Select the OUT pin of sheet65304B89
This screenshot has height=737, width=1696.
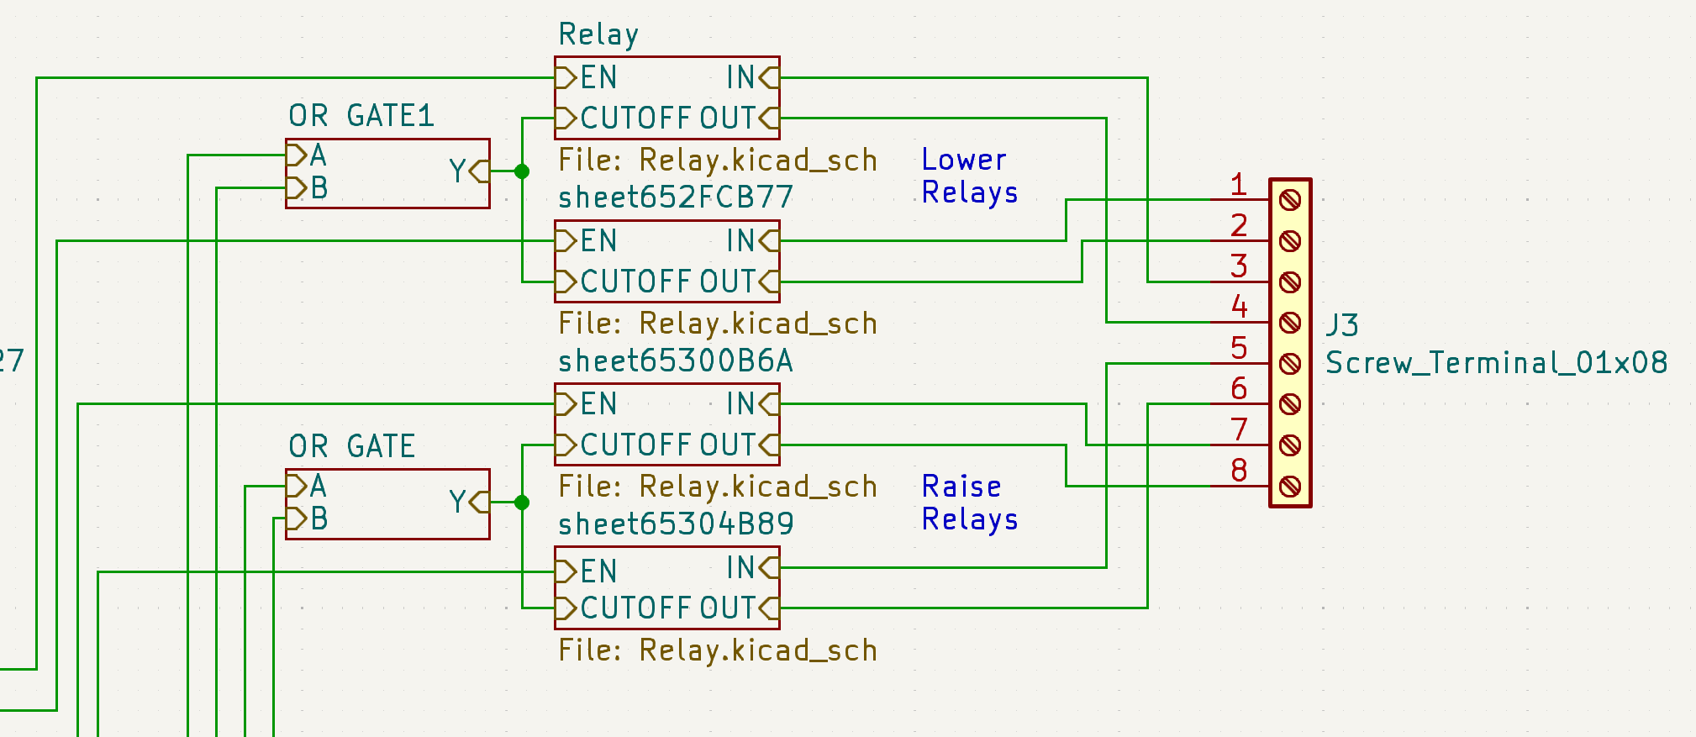point(740,608)
